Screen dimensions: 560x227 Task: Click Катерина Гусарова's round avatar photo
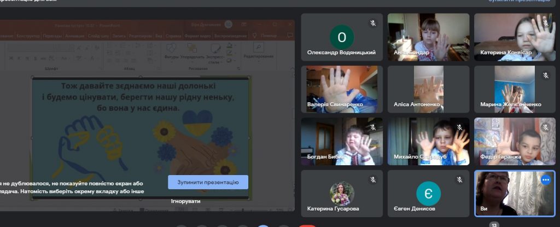click(342, 194)
